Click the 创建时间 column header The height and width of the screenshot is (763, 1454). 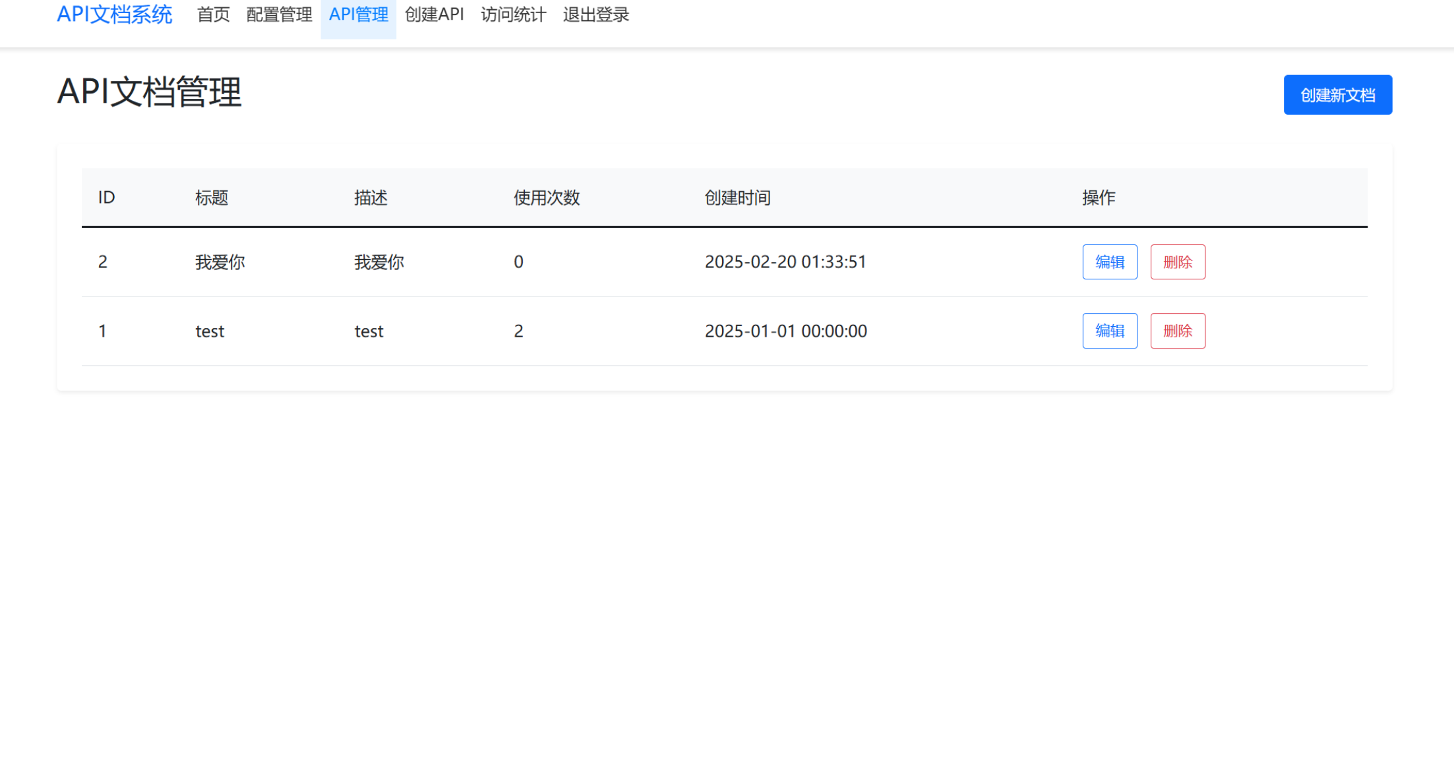point(738,198)
